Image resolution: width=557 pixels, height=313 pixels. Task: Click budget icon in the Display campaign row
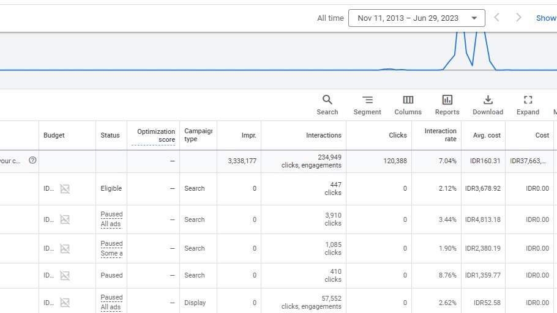point(65,303)
